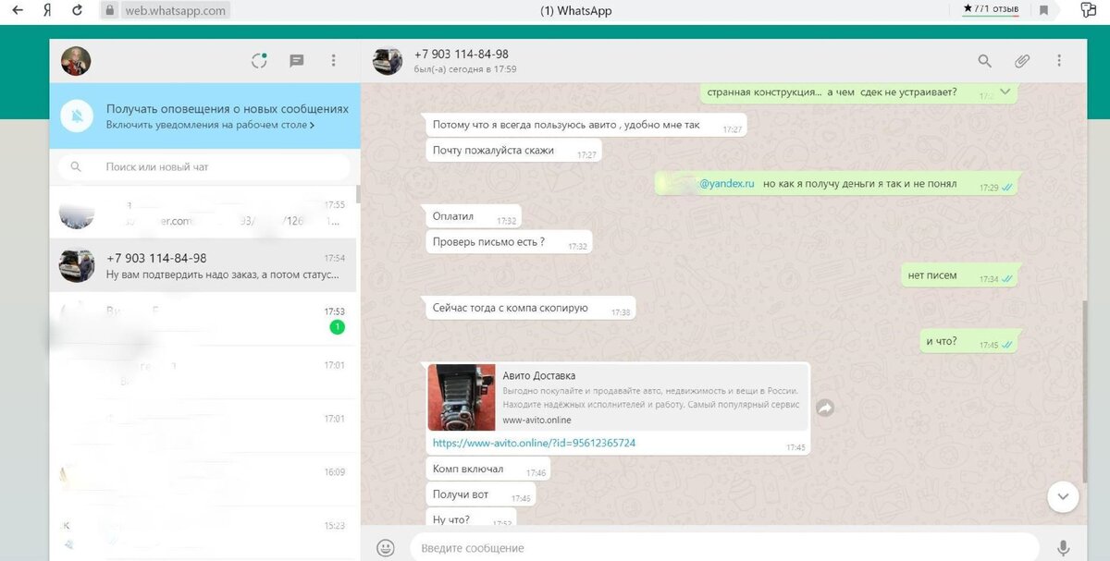The image size is (1110, 561).
Task: Click message "Сейчас тогда с компа скопирую"
Action: point(529,309)
